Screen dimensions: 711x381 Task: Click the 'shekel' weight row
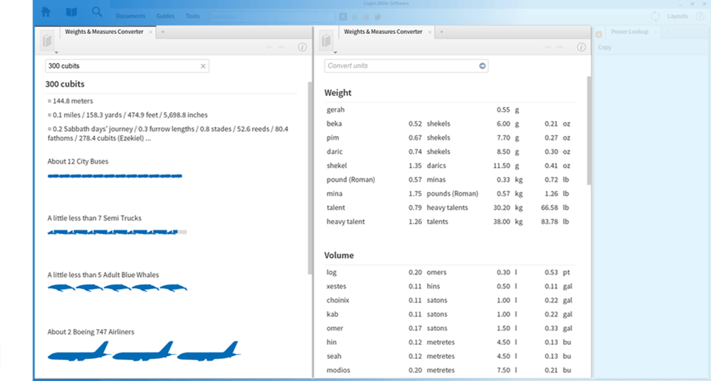(x=450, y=166)
